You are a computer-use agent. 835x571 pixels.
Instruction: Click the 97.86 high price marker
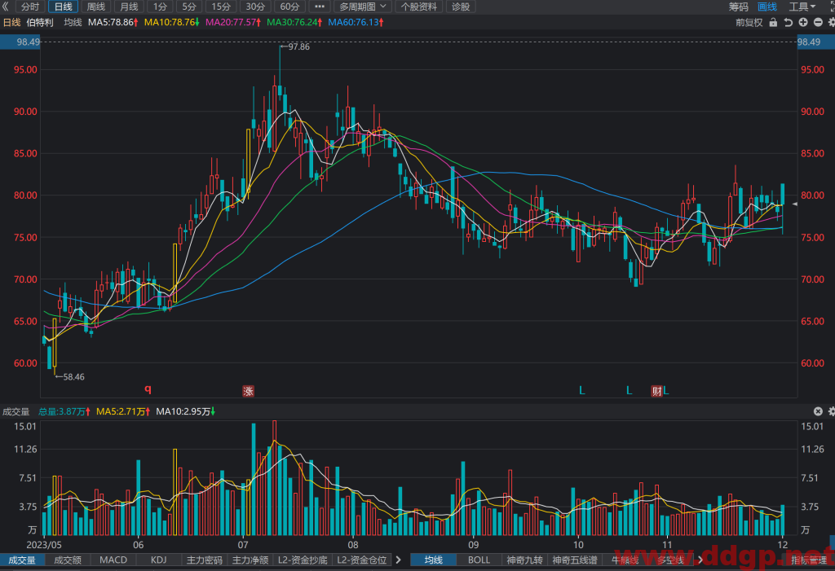click(x=295, y=46)
